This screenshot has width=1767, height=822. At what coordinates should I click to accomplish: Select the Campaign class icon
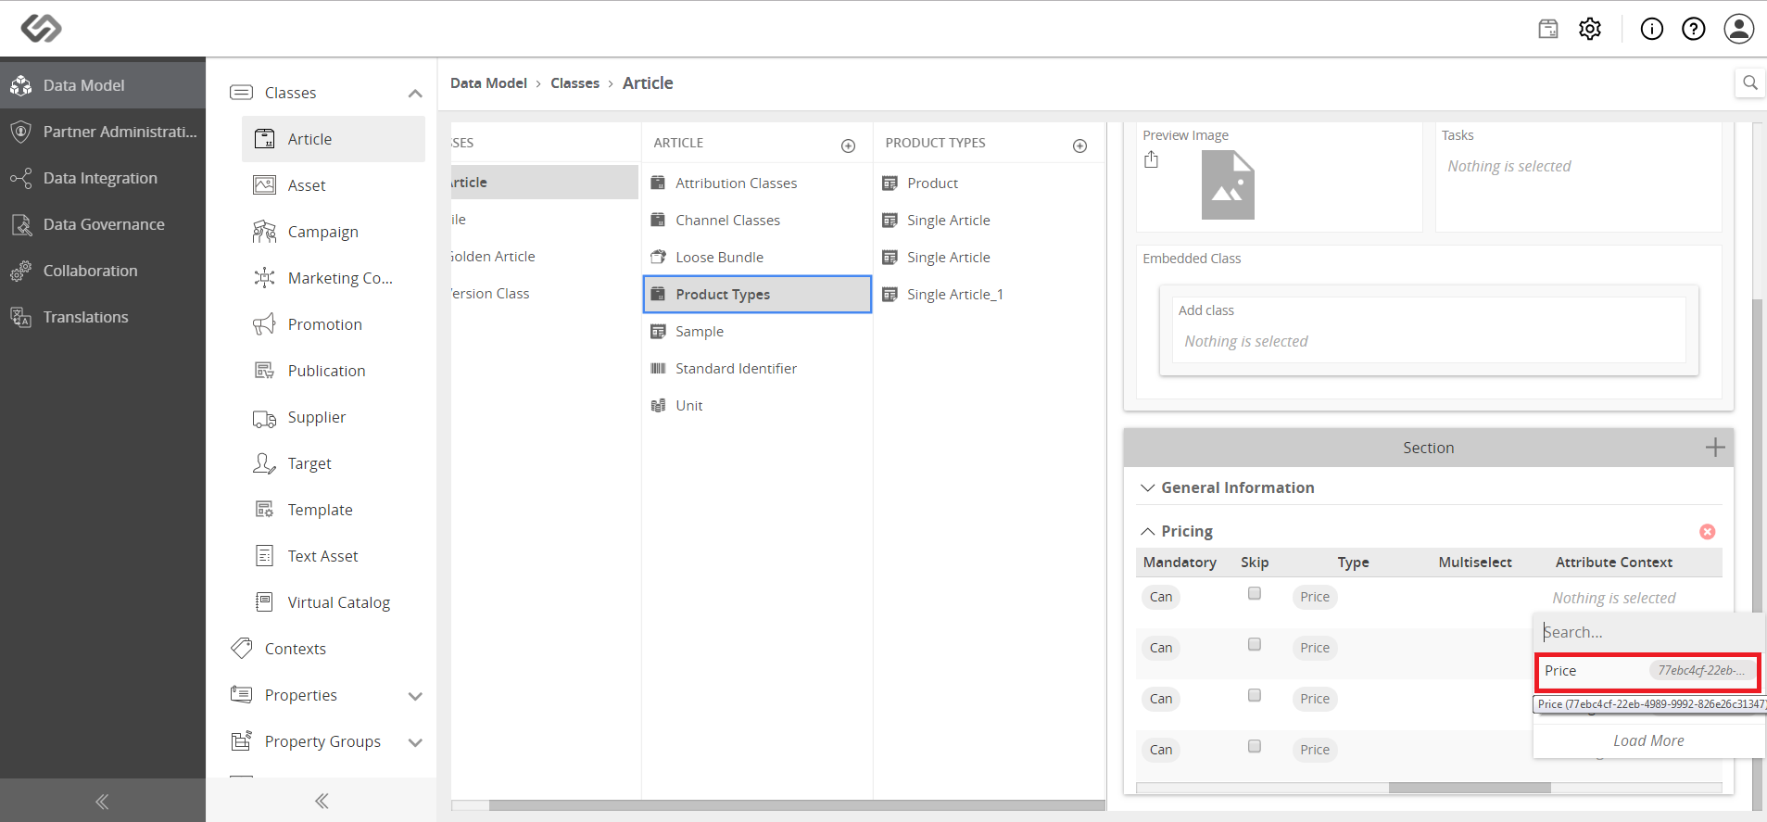point(264,232)
